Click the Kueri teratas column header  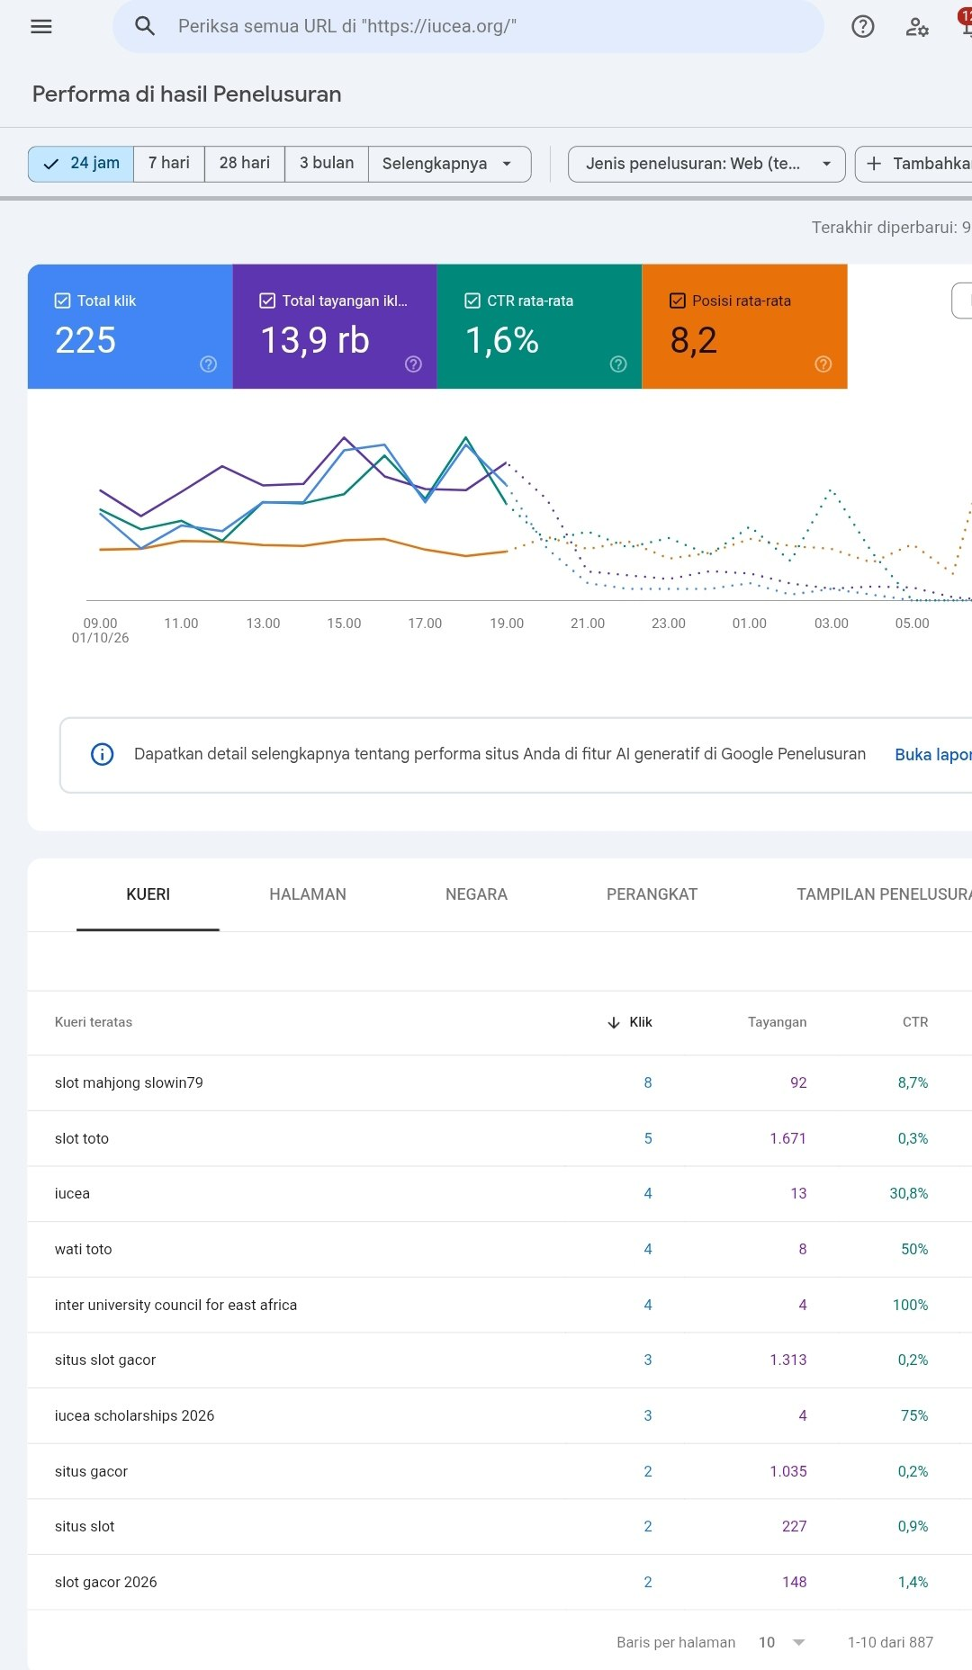point(94,1022)
